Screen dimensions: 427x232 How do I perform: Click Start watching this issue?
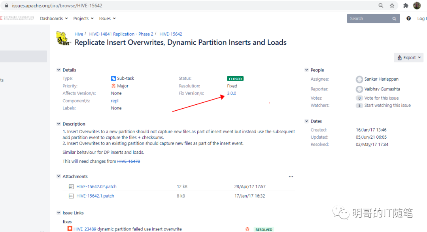point(387,106)
